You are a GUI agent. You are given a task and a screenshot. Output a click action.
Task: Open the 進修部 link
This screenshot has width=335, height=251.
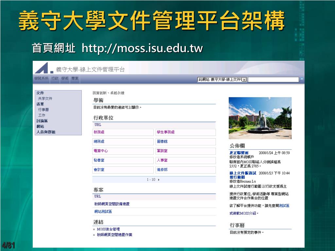[x=162, y=170]
